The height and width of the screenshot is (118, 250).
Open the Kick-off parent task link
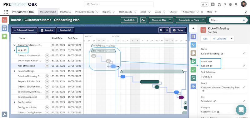point(205,66)
